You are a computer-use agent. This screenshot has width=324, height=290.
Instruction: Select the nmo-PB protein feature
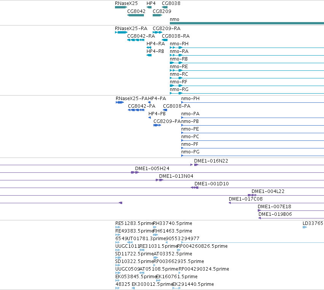(x=252, y=125)
